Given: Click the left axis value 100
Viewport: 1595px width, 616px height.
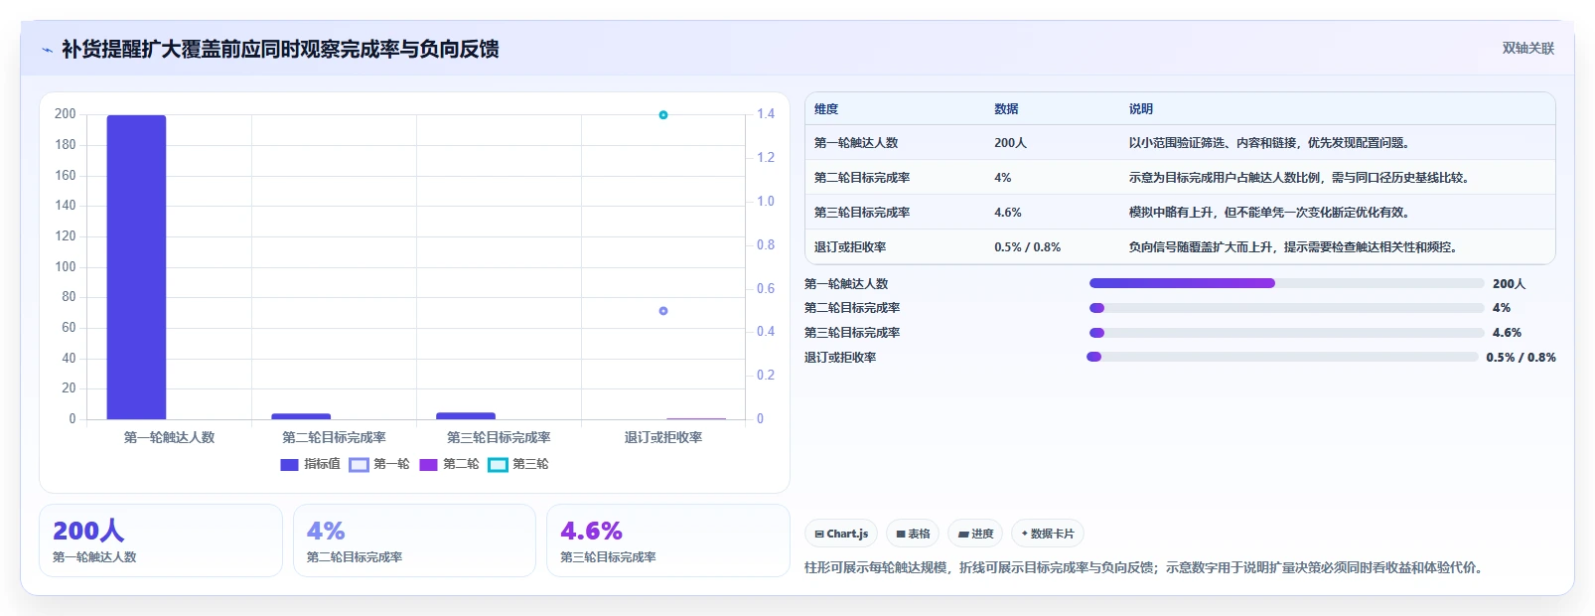Looking at the screenshot, I should [66, 267].
